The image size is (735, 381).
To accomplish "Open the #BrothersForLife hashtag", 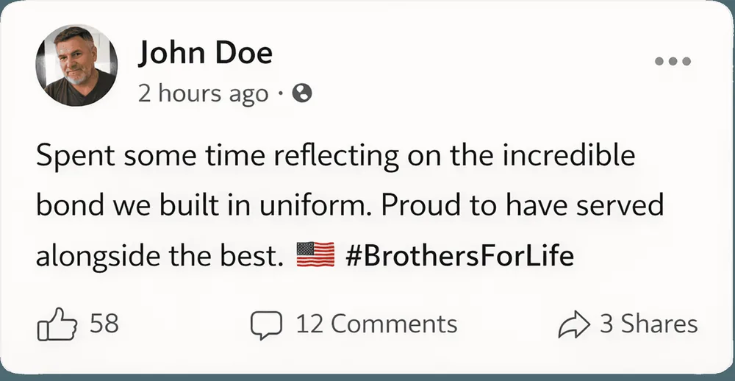I will coord(459,256).
